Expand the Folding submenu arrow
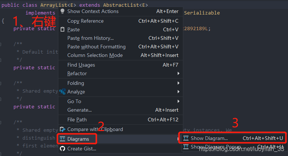The width and height of the screenshot is (288, 156). tap(178, 83)
